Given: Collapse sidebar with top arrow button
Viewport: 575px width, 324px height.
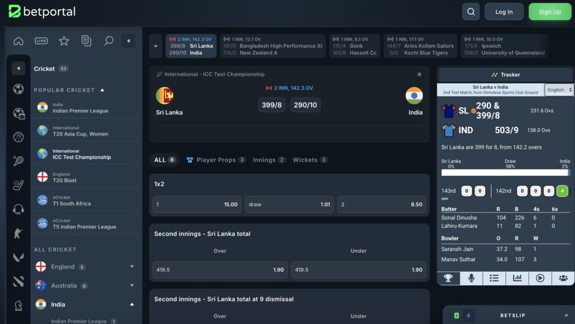Looking at the screenshot, I should tap(129, 40).
